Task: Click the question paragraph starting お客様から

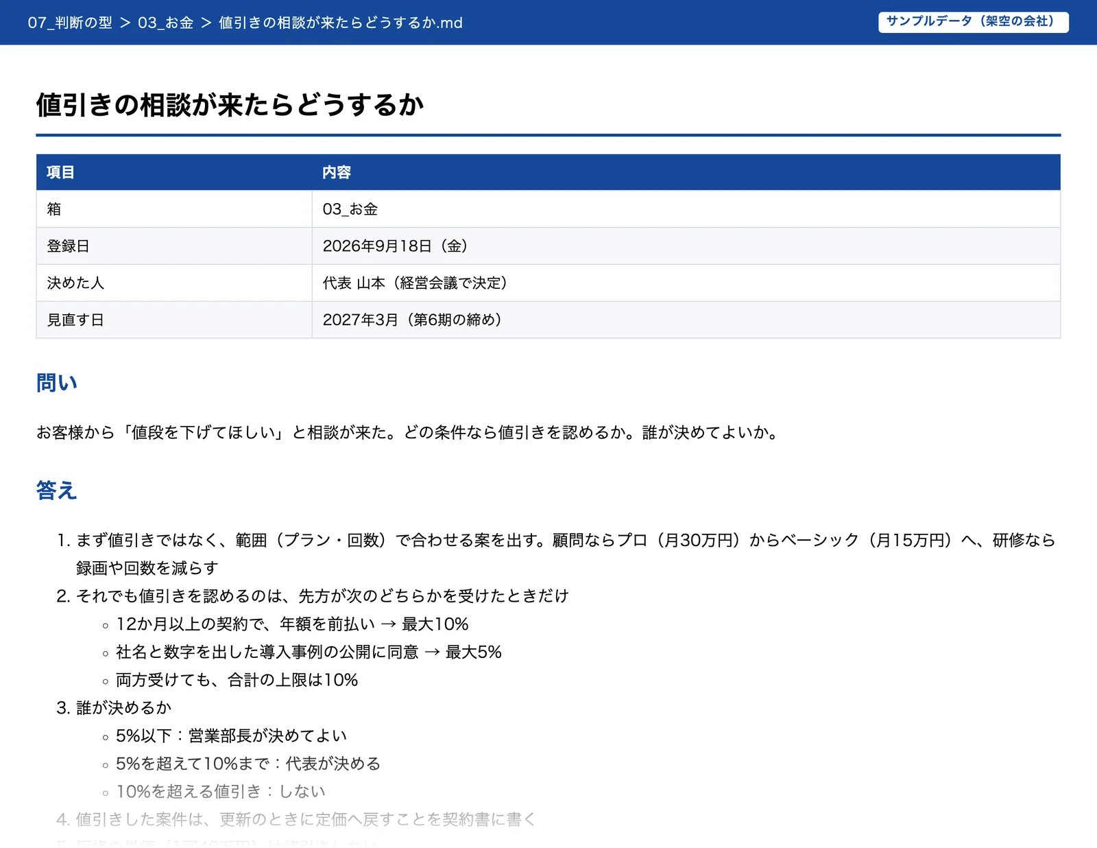Action: (407, 433)
